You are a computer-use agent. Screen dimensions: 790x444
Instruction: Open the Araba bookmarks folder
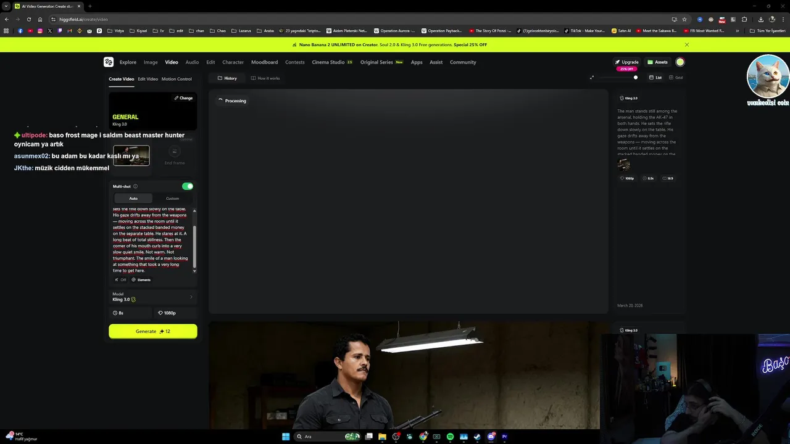pyautogui.click(x=265, y=31)
